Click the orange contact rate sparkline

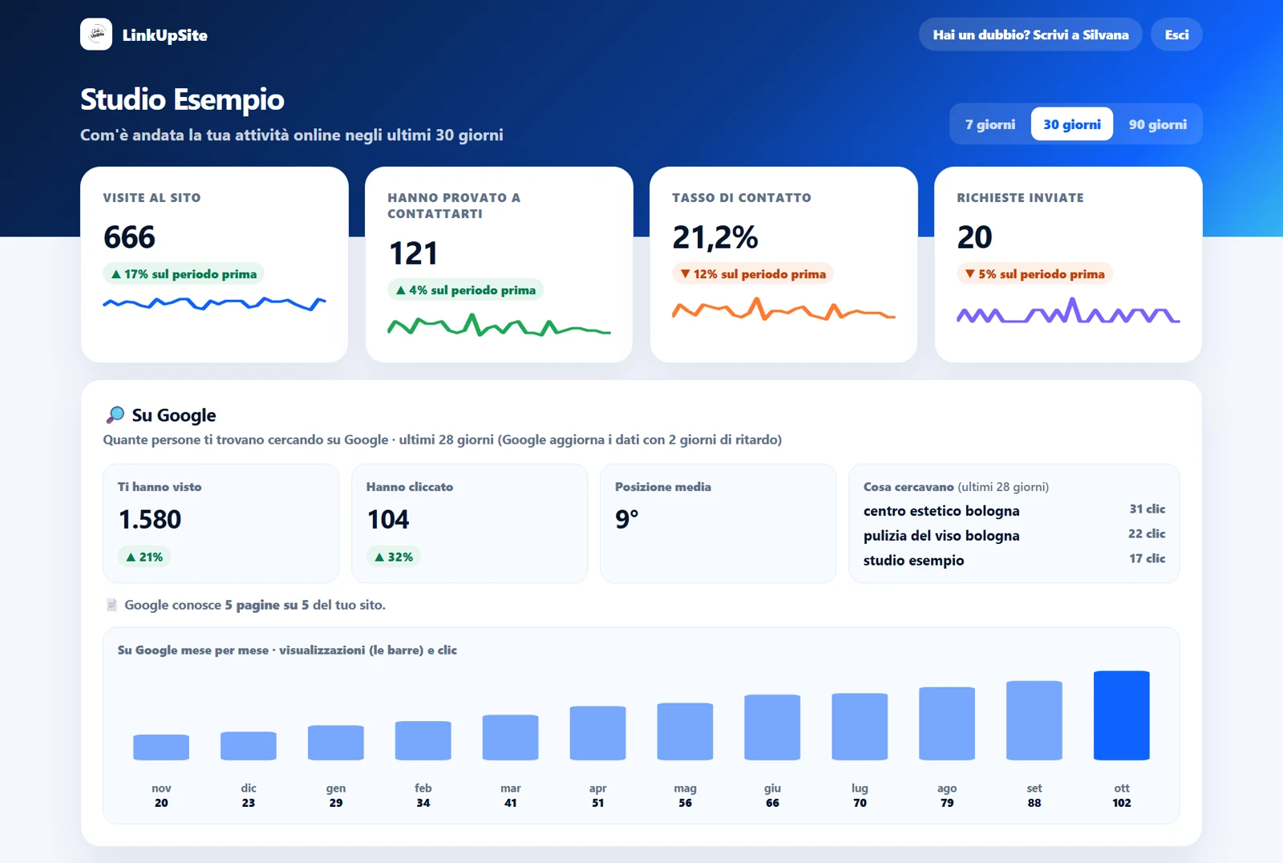(783, 310)
